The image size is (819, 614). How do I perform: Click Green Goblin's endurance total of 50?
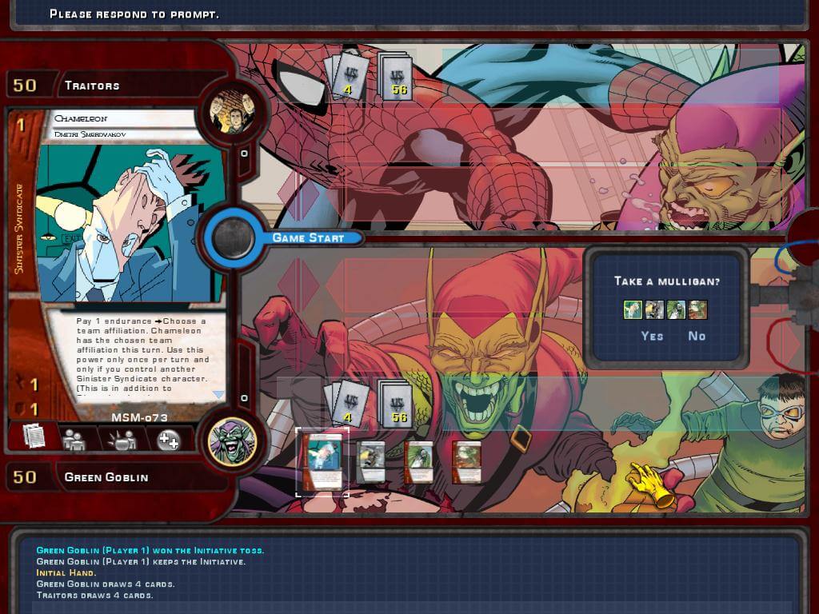pyautogui.click(x=25, y=476)
